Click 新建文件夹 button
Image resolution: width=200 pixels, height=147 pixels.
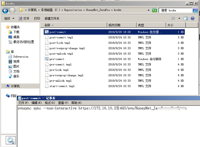click(52, 19)
